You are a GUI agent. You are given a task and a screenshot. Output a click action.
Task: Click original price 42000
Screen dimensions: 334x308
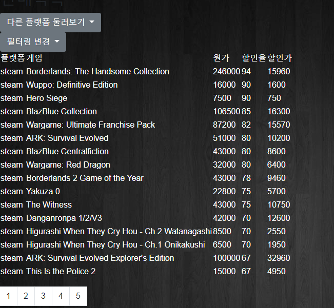coord(224,218)
